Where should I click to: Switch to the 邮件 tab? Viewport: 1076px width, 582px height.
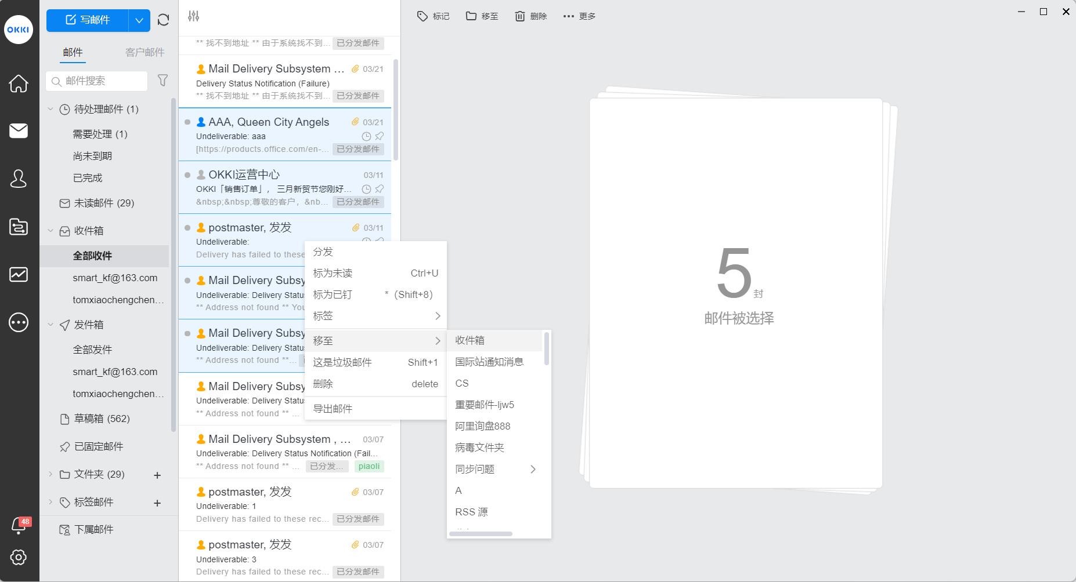(x=73, y=52)
